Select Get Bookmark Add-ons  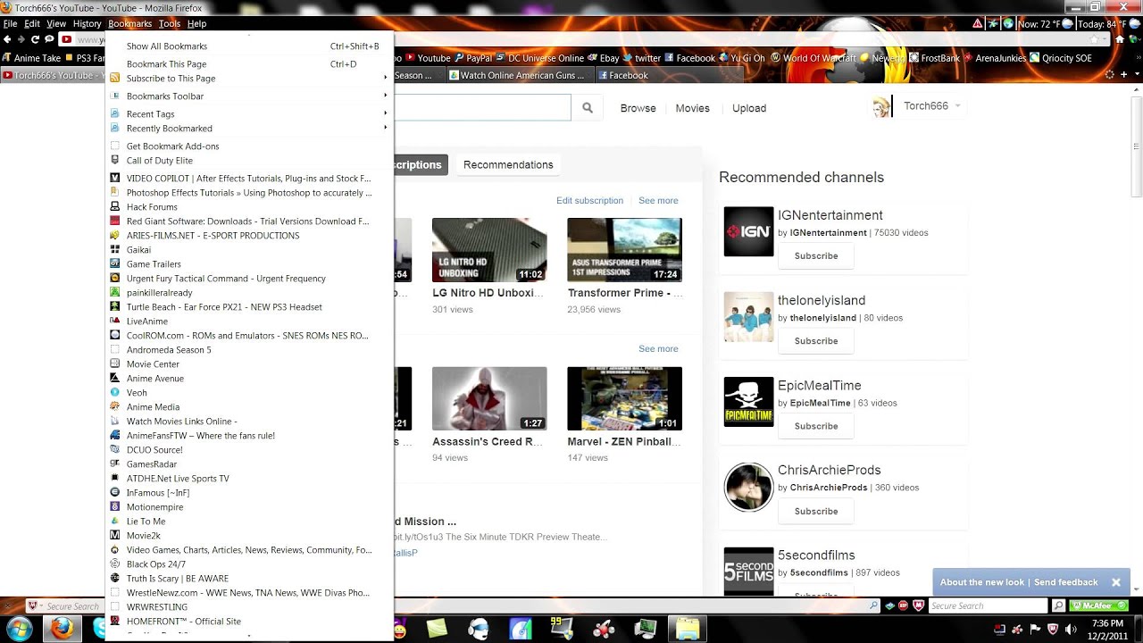tap(250, 146)
